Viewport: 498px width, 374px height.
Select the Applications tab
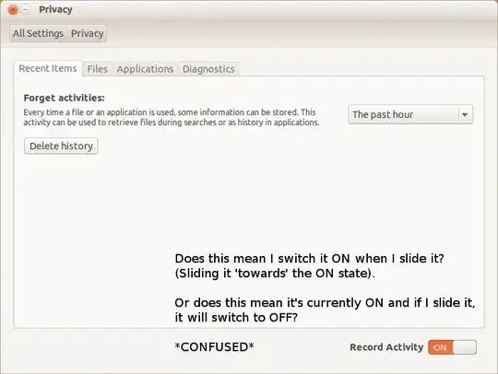point(145,69)
